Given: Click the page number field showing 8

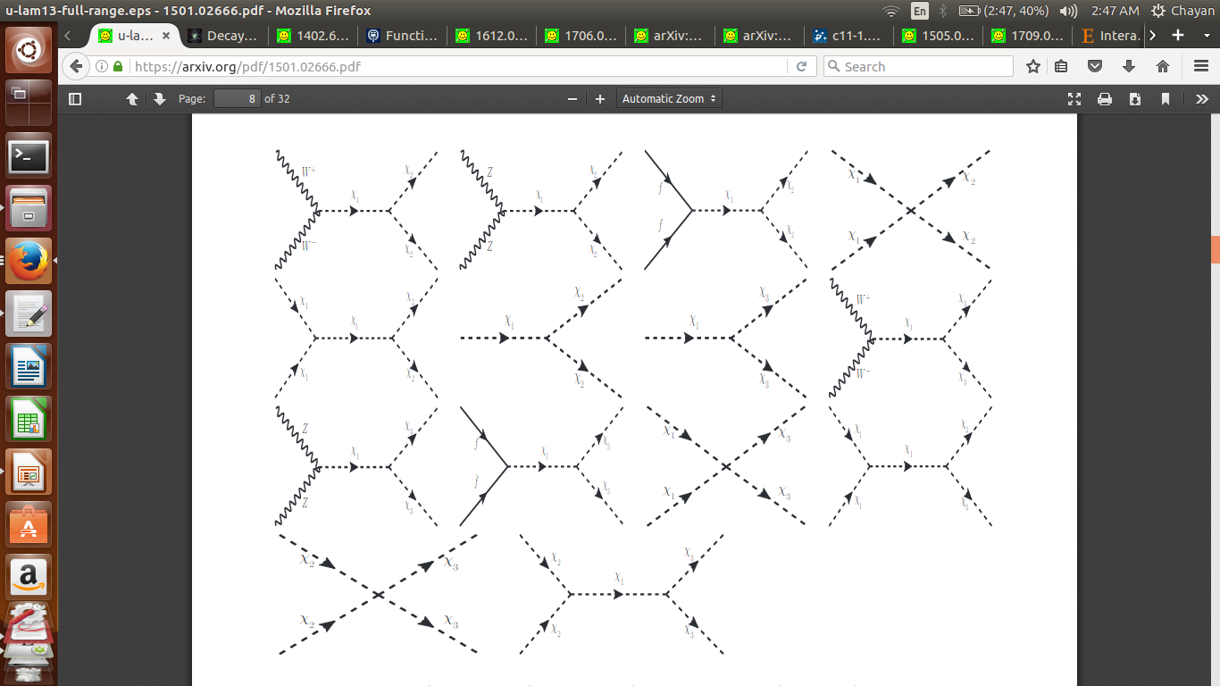Looking at the screenshot, I should (x=237, y=99).
